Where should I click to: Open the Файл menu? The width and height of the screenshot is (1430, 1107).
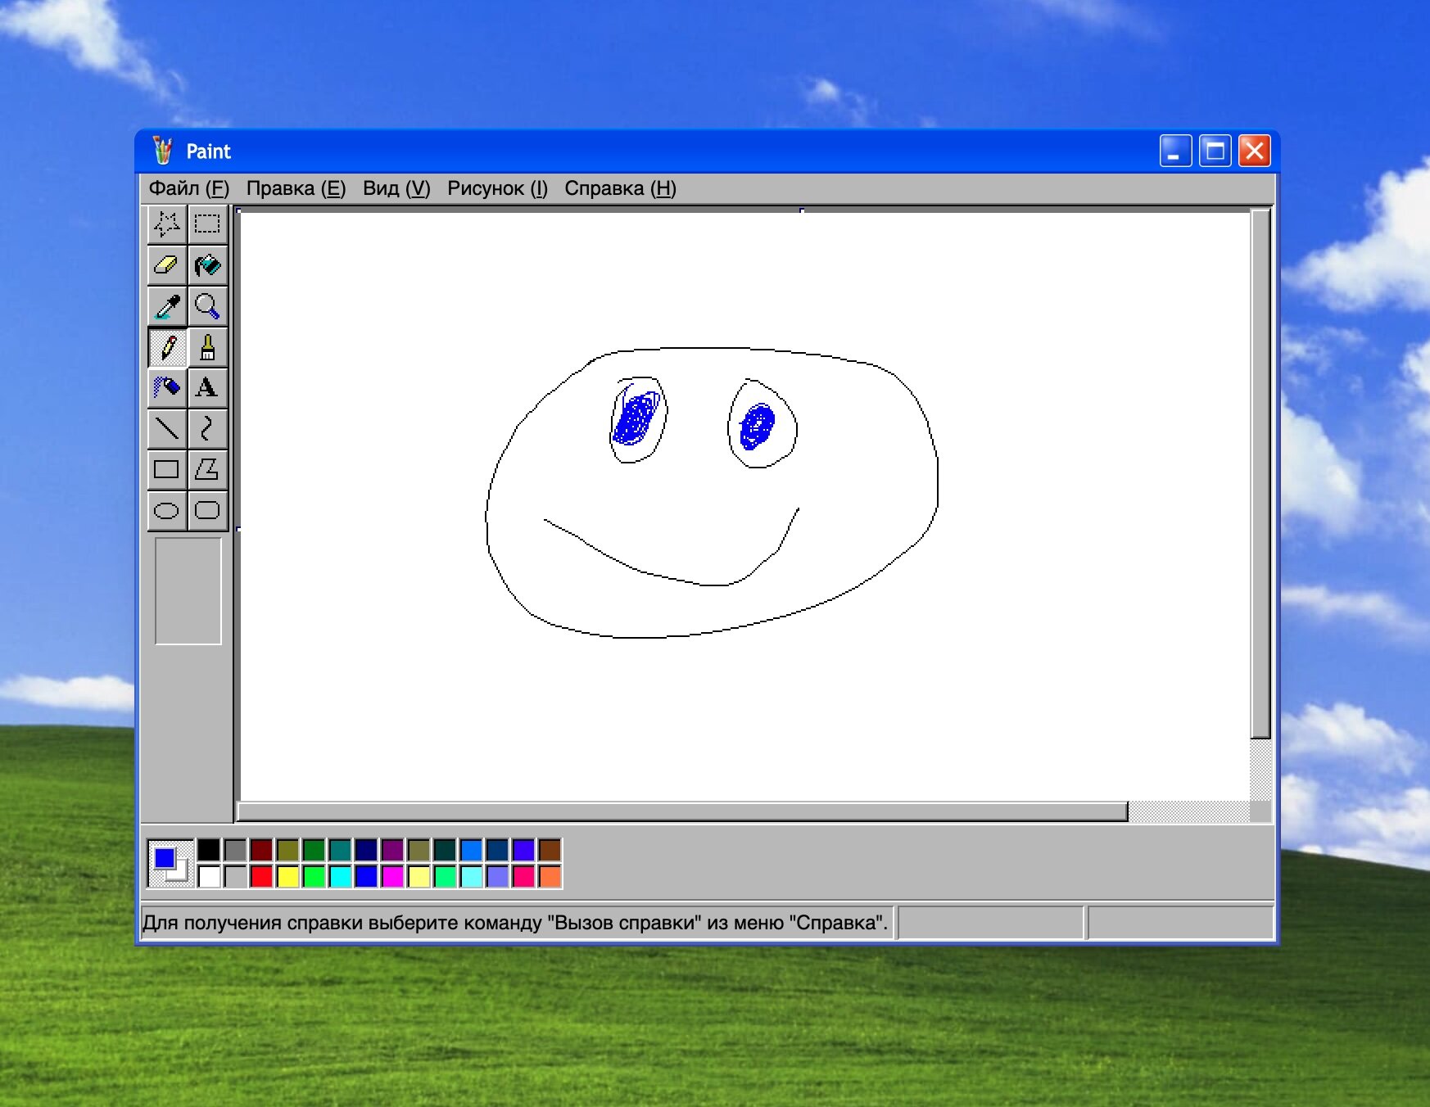(188, 188)
